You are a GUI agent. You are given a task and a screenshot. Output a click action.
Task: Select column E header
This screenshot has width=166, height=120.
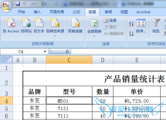pos(137,60)
